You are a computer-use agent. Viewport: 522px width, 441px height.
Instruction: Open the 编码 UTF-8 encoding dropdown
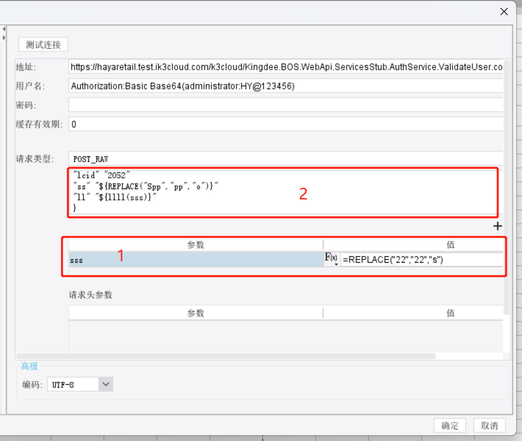(80, 385)
